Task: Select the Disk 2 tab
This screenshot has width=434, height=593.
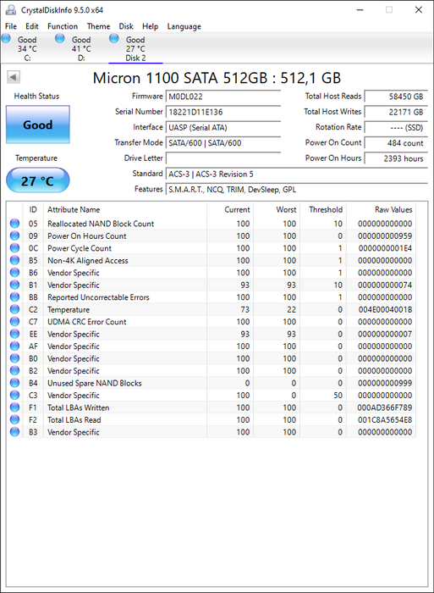Action: tap(135, 48)
